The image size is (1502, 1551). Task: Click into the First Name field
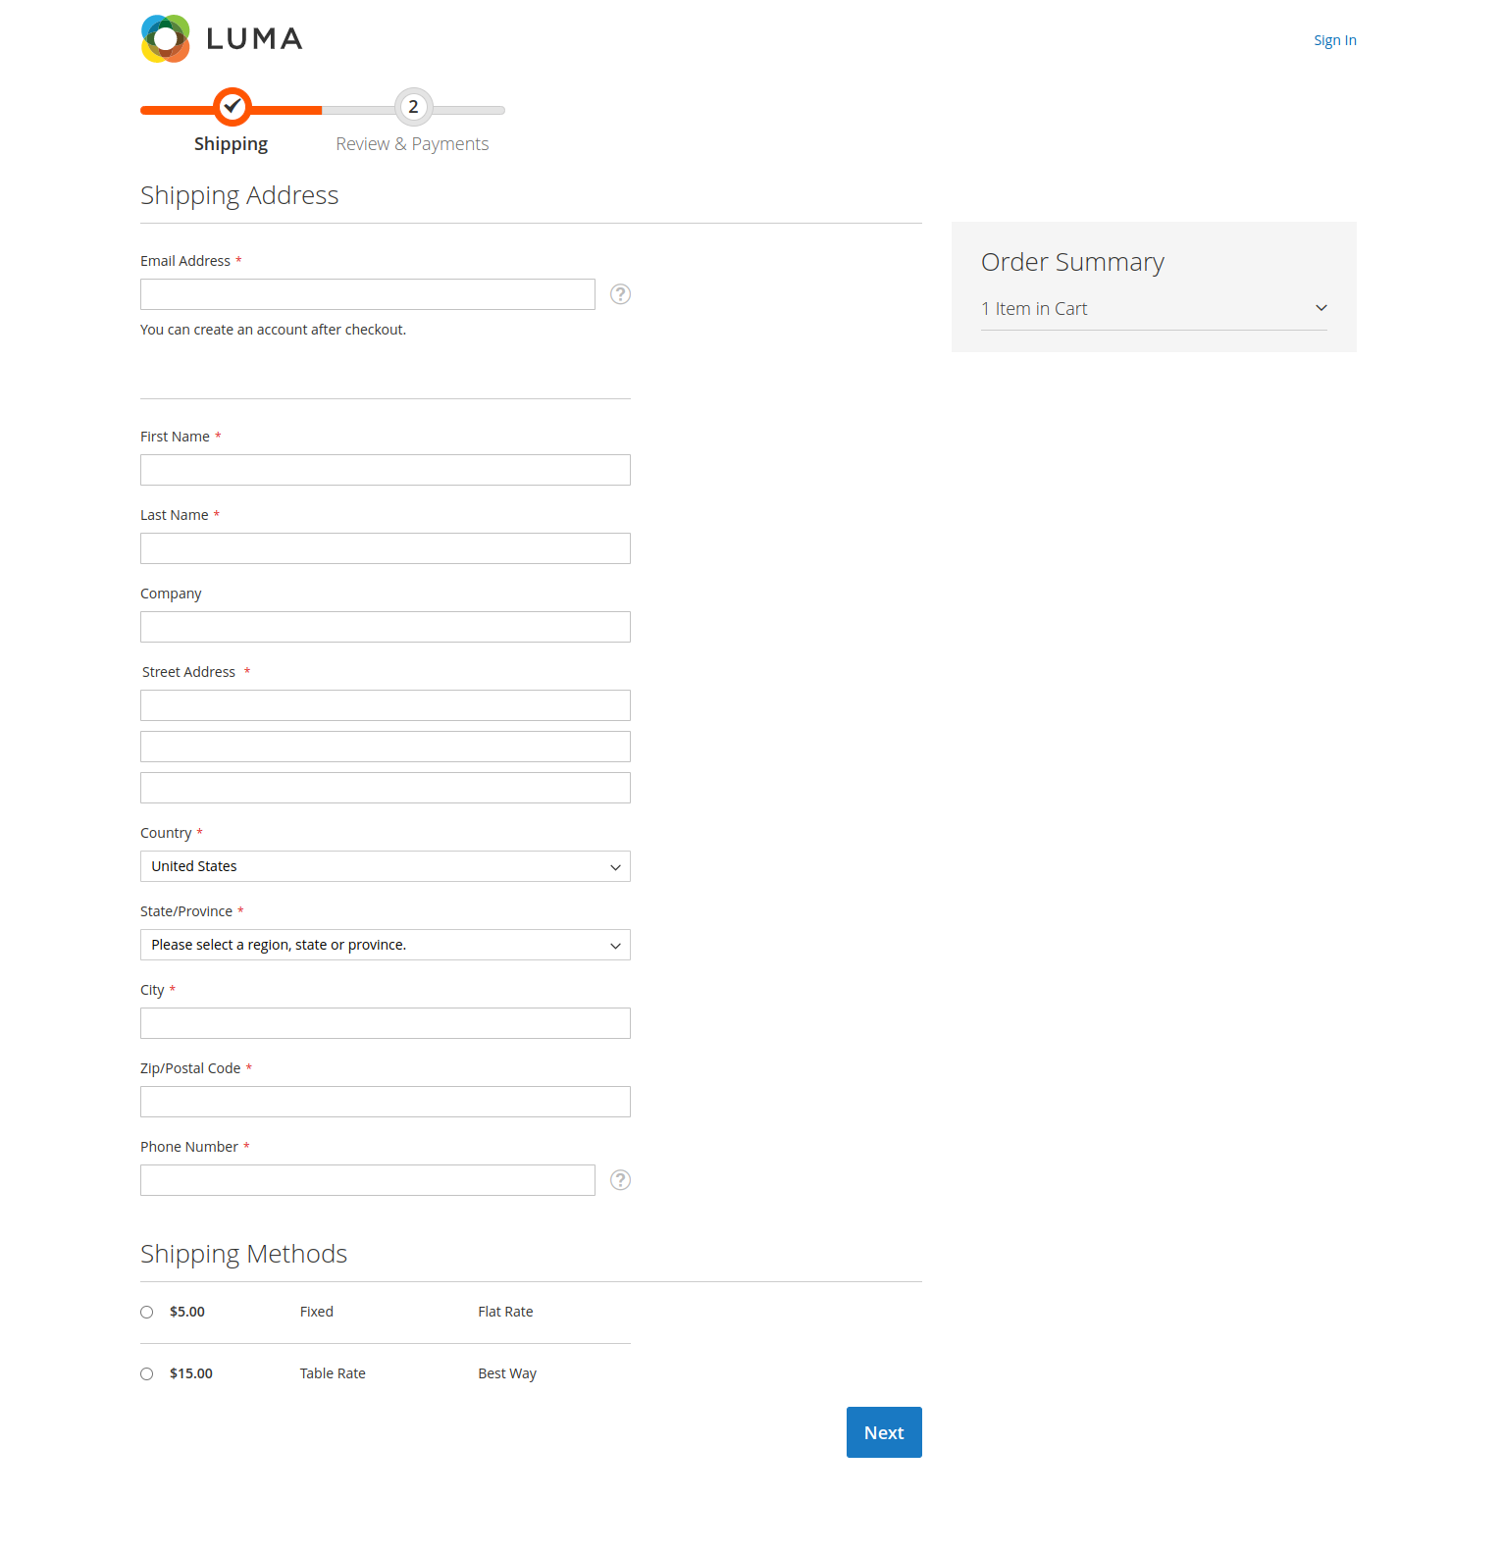[385, 470]
